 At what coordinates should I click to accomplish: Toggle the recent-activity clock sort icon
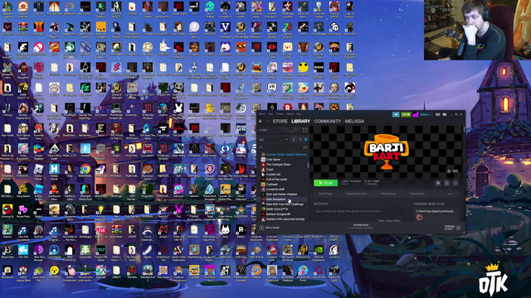300,139
